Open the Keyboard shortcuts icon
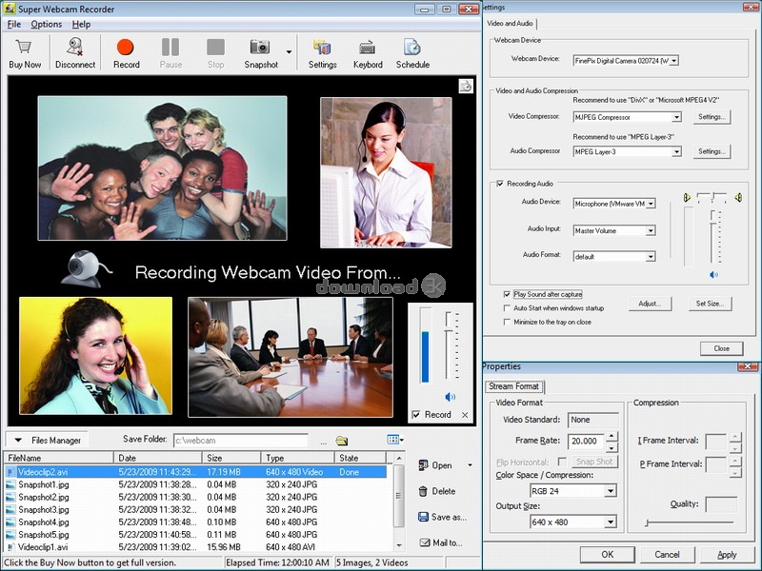 click(x=368, y=48)
